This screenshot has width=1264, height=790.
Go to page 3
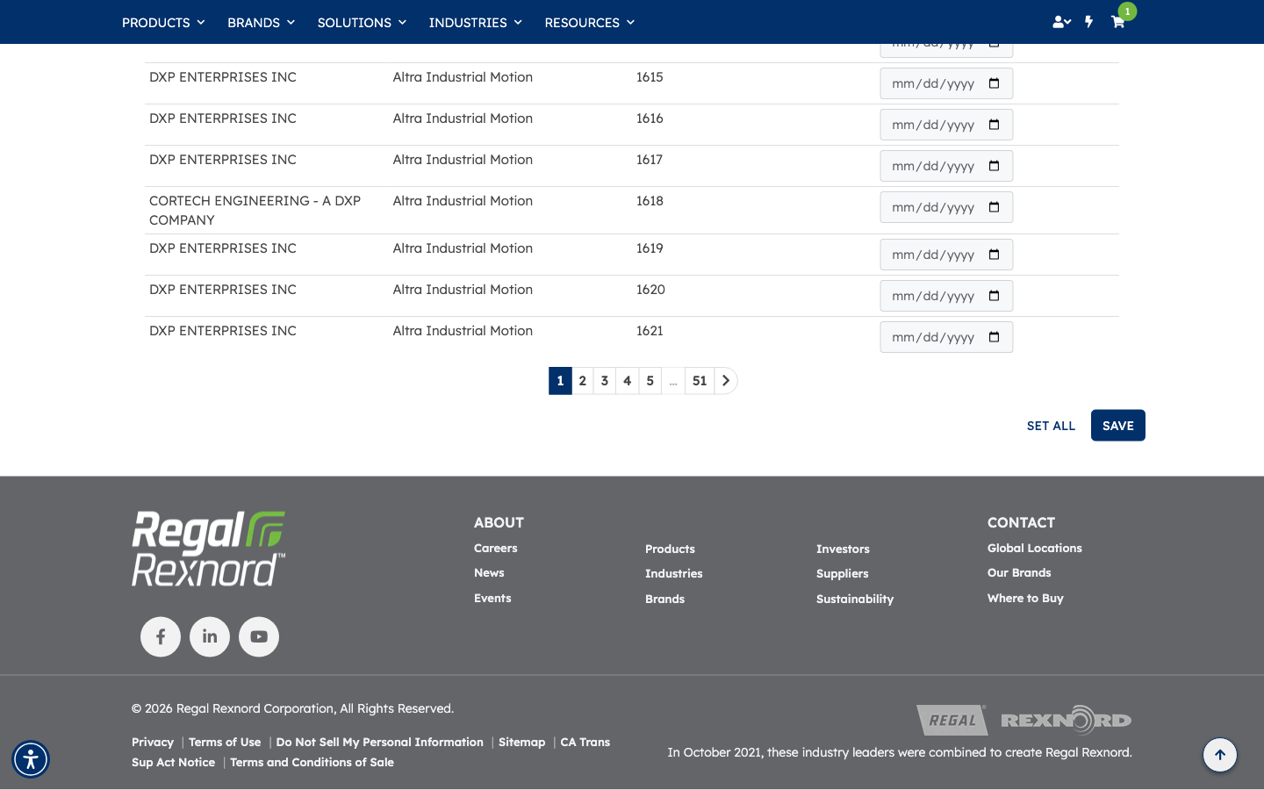(605, 381)
